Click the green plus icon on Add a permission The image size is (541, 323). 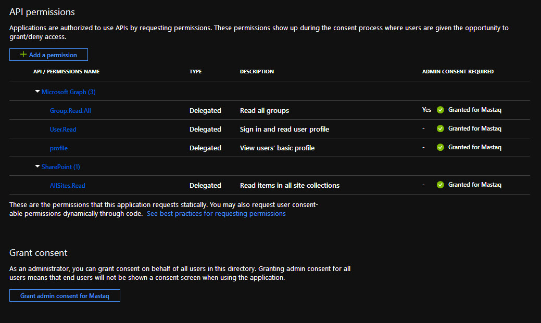[23, 55]
